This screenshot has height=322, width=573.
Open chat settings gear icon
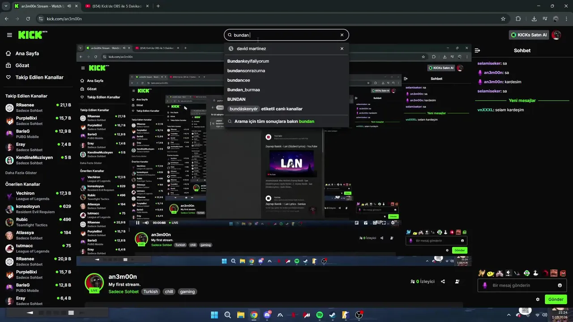point(538,299)
